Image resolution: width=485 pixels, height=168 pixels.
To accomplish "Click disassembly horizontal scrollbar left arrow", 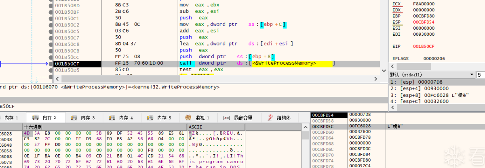I will [57, 79].
